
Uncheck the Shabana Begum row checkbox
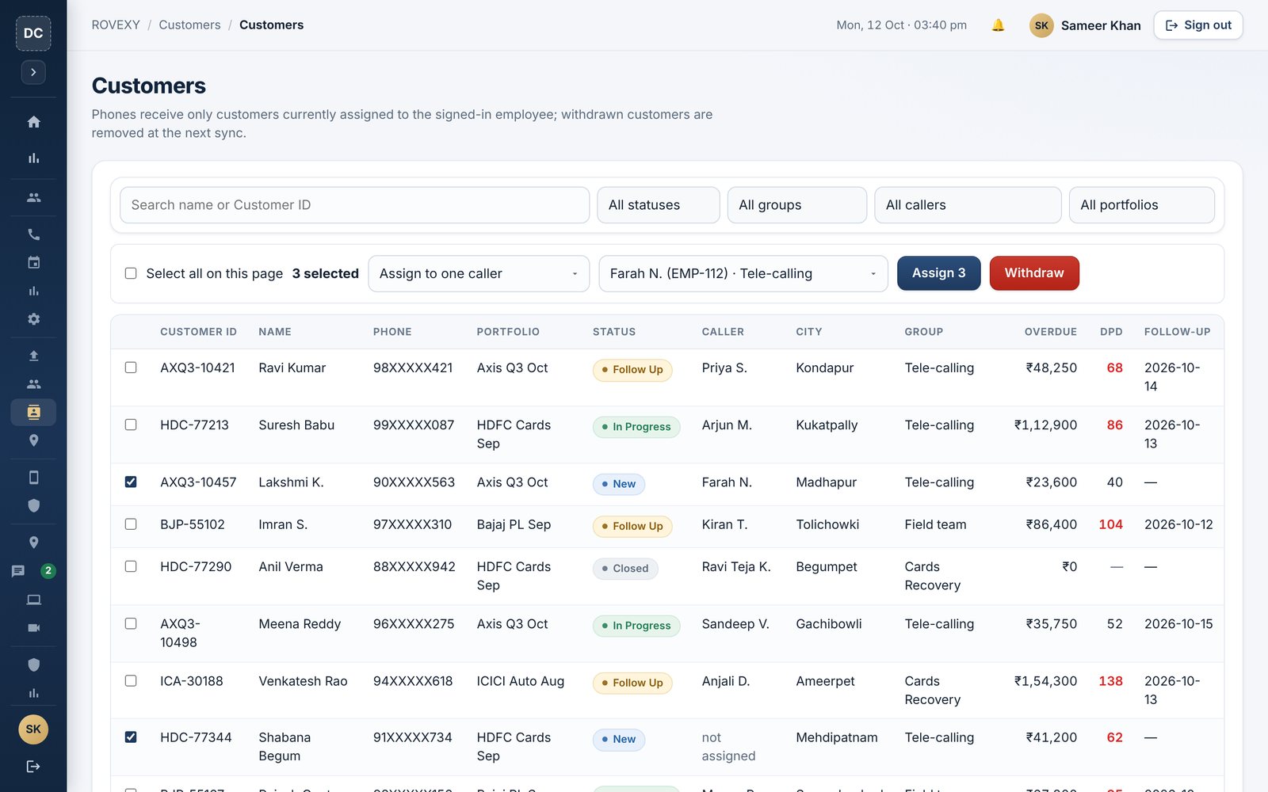(x=131, y=737)
